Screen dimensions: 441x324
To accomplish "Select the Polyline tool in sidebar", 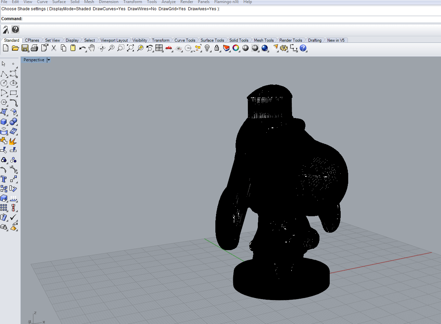I will point(4,74).
